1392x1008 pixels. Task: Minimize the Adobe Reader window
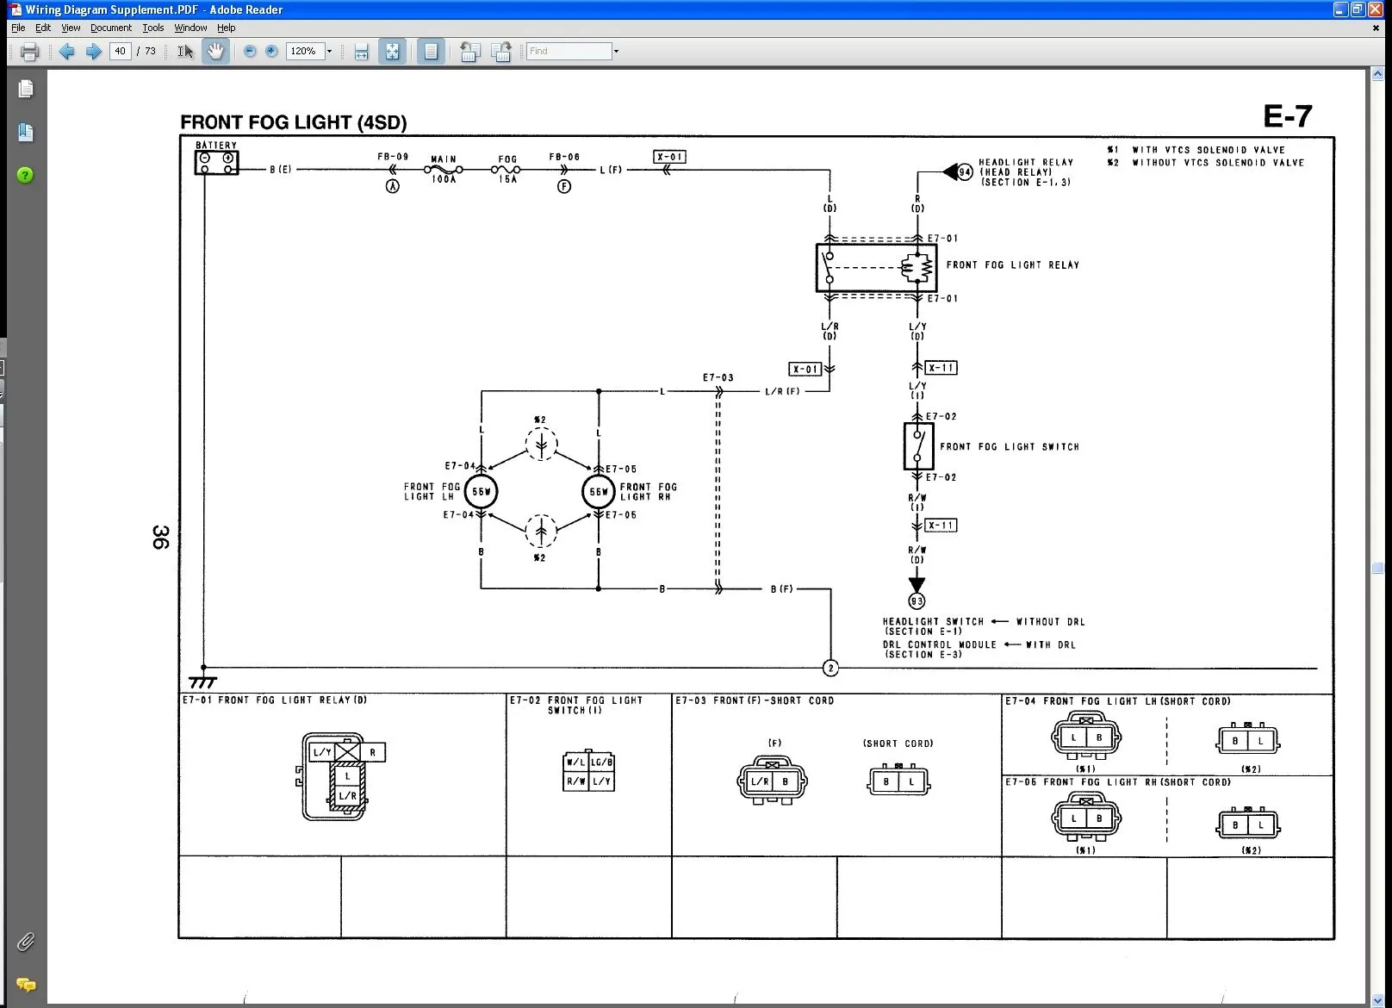pos(1340,9)
